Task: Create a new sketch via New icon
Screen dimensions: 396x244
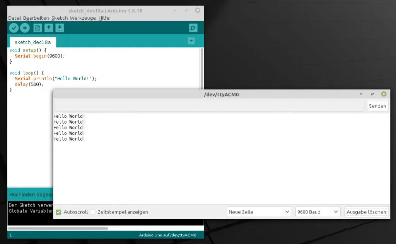Action: (x=37, y=27)
